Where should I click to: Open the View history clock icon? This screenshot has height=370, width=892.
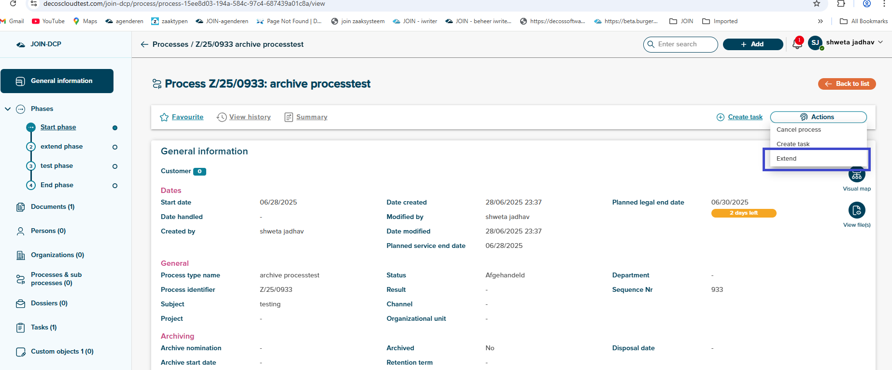[x=222, y=117]
